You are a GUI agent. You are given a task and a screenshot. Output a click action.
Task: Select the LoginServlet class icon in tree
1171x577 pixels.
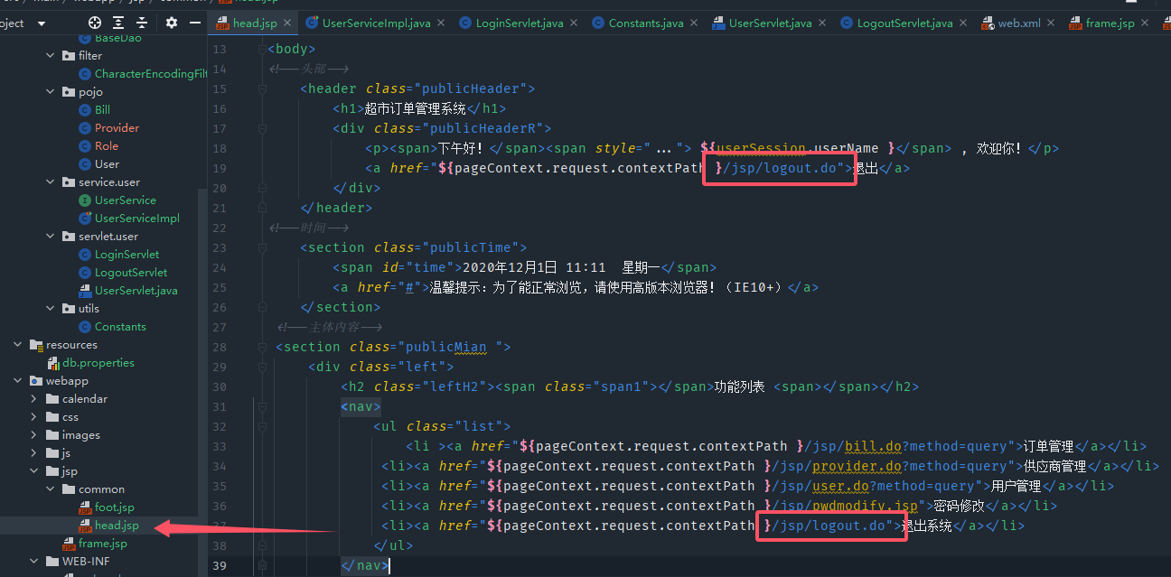(86, 255)
